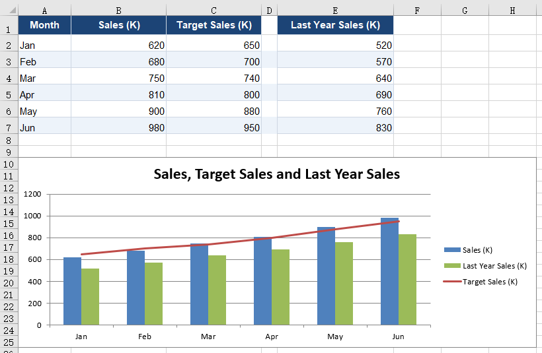
Task: Click the blue Jan Sales bar
Action: coord(72,291)
